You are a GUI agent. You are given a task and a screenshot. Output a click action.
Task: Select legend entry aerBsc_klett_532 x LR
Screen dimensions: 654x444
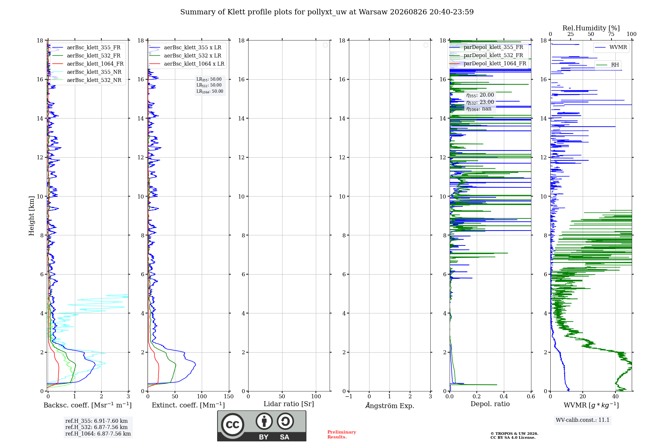(185, 56)
